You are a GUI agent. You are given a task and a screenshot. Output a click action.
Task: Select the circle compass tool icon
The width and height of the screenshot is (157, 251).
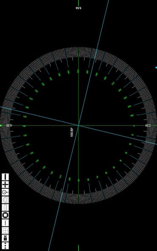(5, 192)
